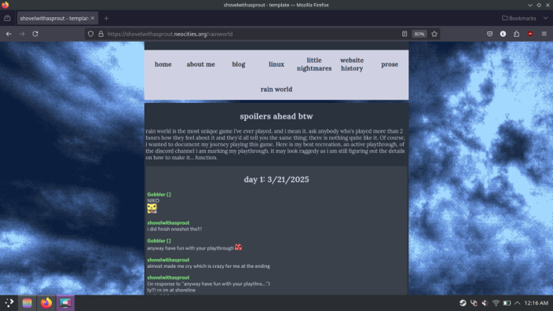Open the extensions puzzle-piece icon
Viewport: 553px width, 311px height.
[x=516, y=34]
